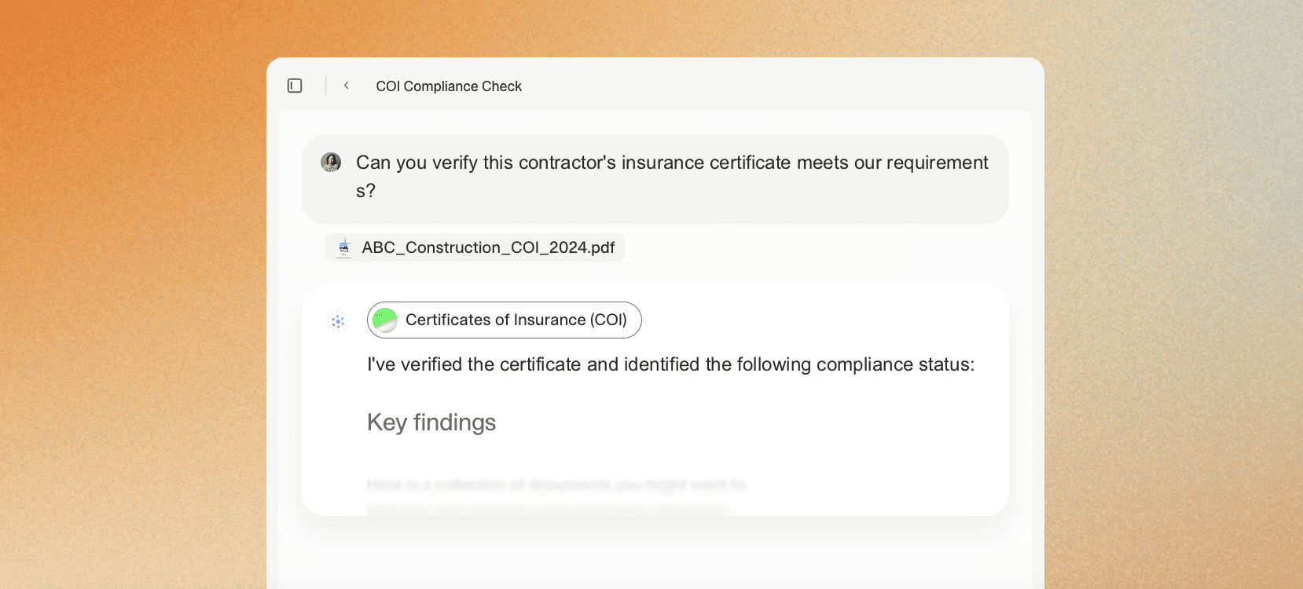The image size is (1303, 589).
Task: Open the Certificates of Insurance (COI) chip
Action: coord(505,320)
